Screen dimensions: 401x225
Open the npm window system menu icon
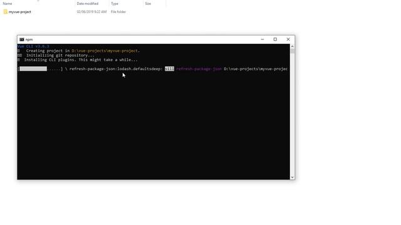pyautogui.click(x=22, y=39)
